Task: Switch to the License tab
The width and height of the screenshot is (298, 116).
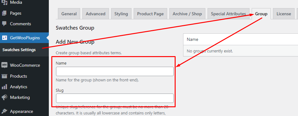Action: pos(284,14)
